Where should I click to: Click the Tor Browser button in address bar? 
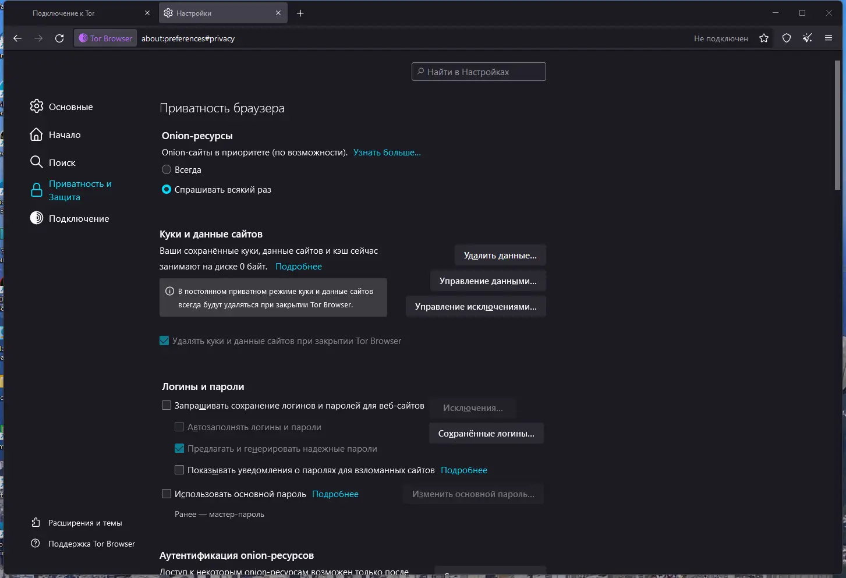click(x=105, y=38)
